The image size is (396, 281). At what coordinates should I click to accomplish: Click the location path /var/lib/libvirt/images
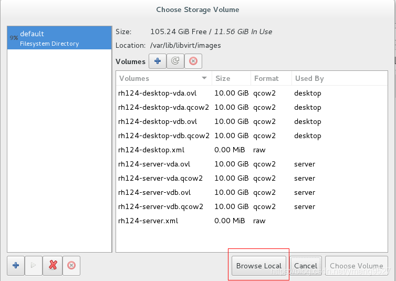(x=185, y=46)
